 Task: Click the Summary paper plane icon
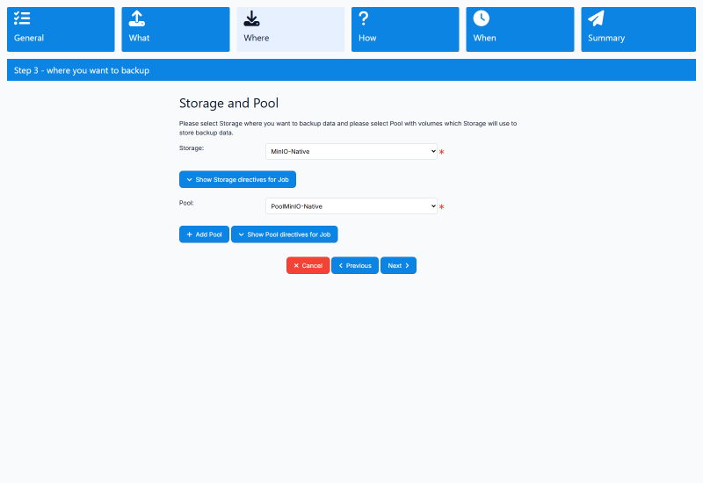(597, 18)
